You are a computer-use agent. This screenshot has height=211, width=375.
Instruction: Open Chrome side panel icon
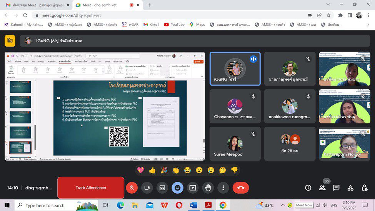[350, 15]
